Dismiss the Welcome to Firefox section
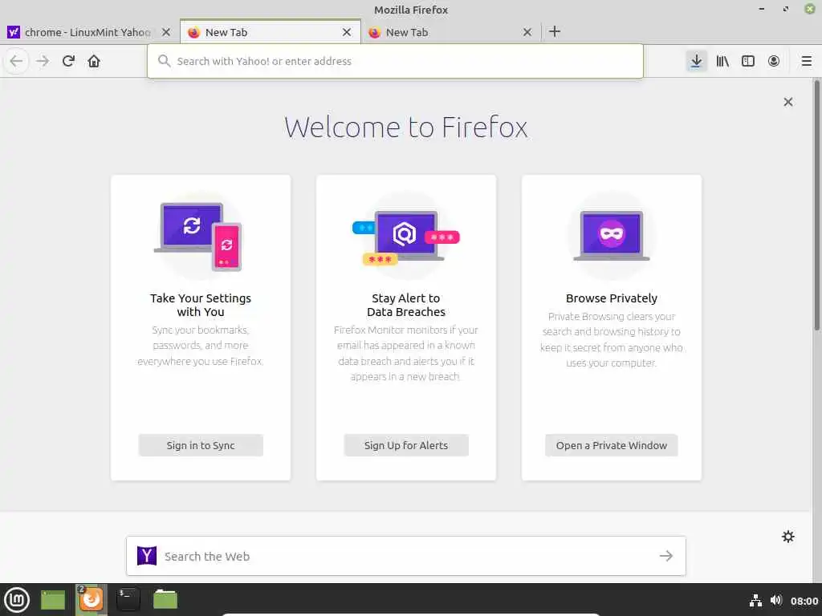The width and height of the screenshot is (822, 616). pos(788,102)
